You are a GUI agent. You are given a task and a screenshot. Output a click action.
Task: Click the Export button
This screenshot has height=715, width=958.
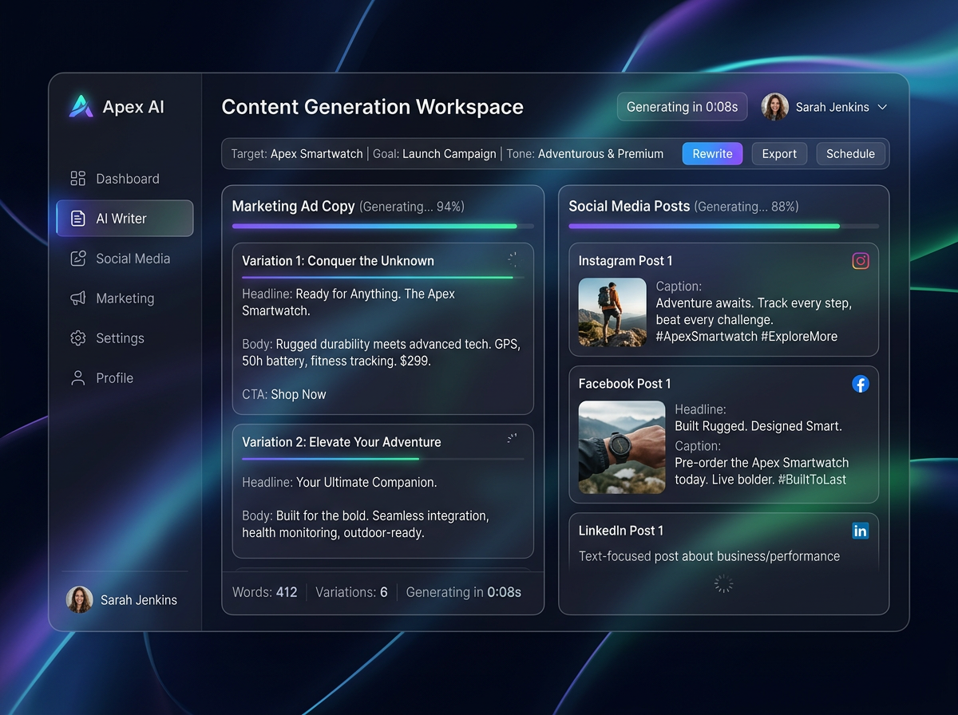779,154
